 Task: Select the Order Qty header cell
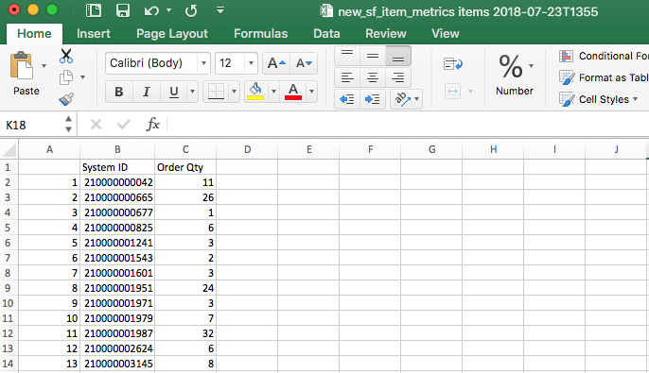[x=185, y=167]
